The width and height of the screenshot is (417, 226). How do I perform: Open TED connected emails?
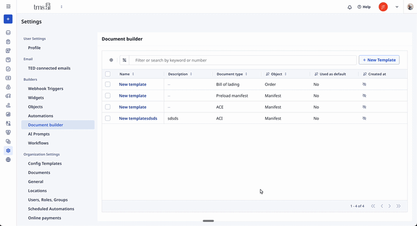49,68
